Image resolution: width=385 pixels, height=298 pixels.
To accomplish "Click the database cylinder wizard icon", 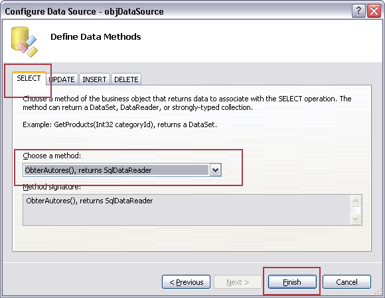I will point(24,42).
